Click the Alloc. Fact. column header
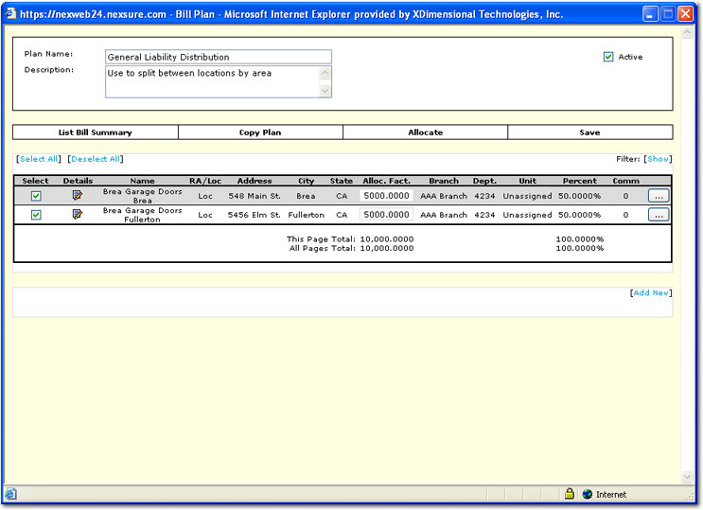This screenshot has width=703, height=510. 386,181
